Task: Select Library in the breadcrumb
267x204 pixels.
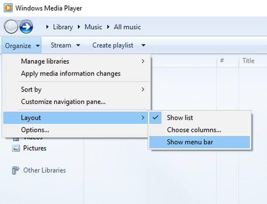Action: (63, 27)
